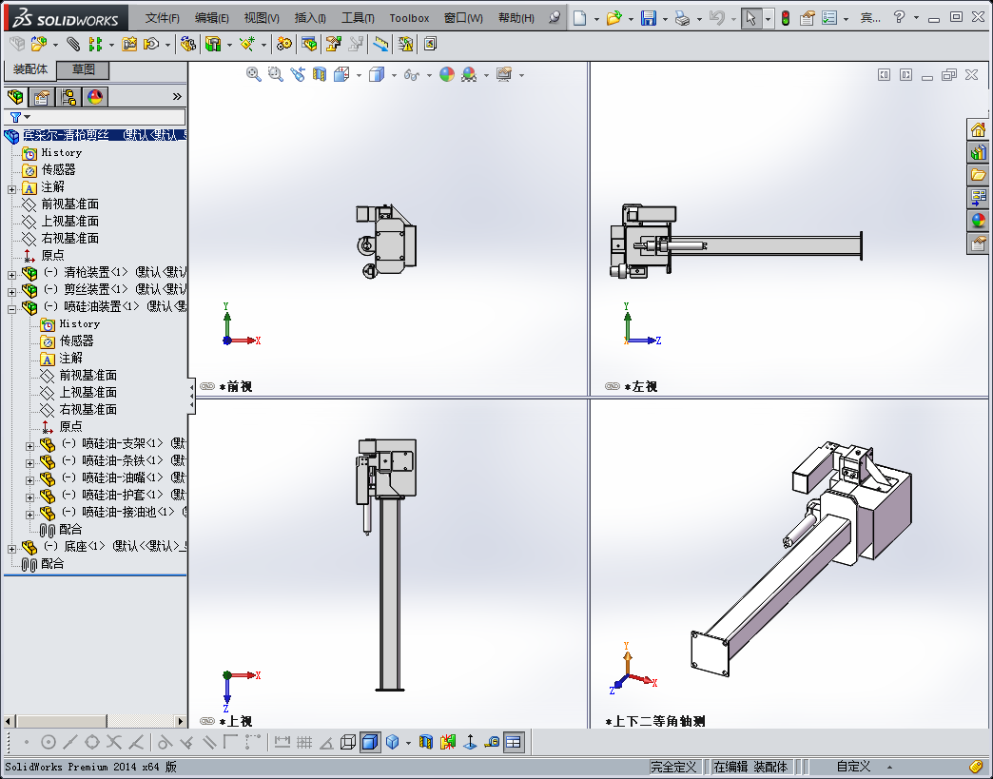Image resolution: width=993 pixels, height=779 pixels.
Task: Toggle Wireframe display mode in bottom toolbar
Action: point(348,742)
